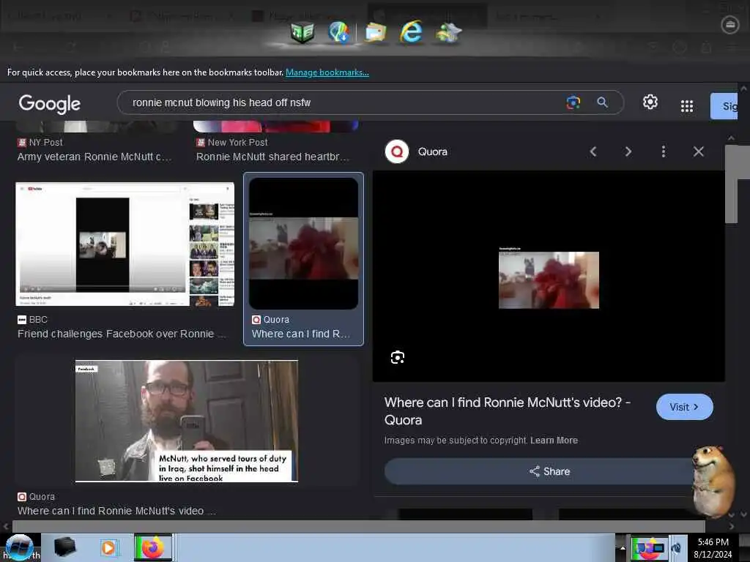Click the horizontal scrollbar at page bottom
This screenshot has height=562, width=750.
[x=358, y=526]
